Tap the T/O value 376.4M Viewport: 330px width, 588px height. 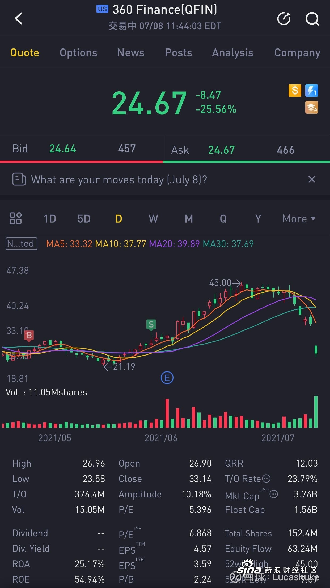(90, 494)
